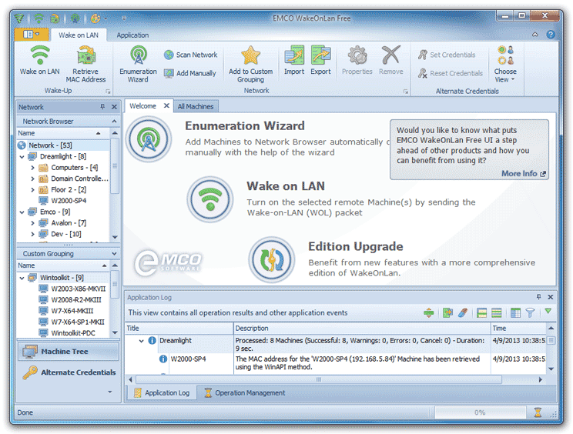
Task: Click Set Credentials in ribbon
Action: (x=447, y=55)
